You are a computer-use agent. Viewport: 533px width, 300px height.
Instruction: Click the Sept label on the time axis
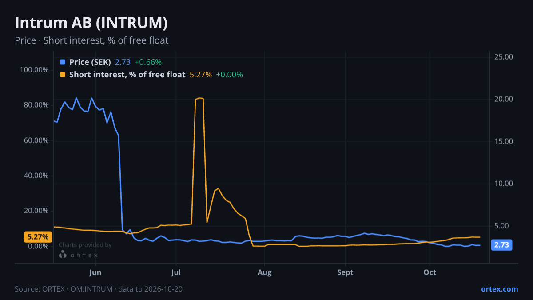345,272
